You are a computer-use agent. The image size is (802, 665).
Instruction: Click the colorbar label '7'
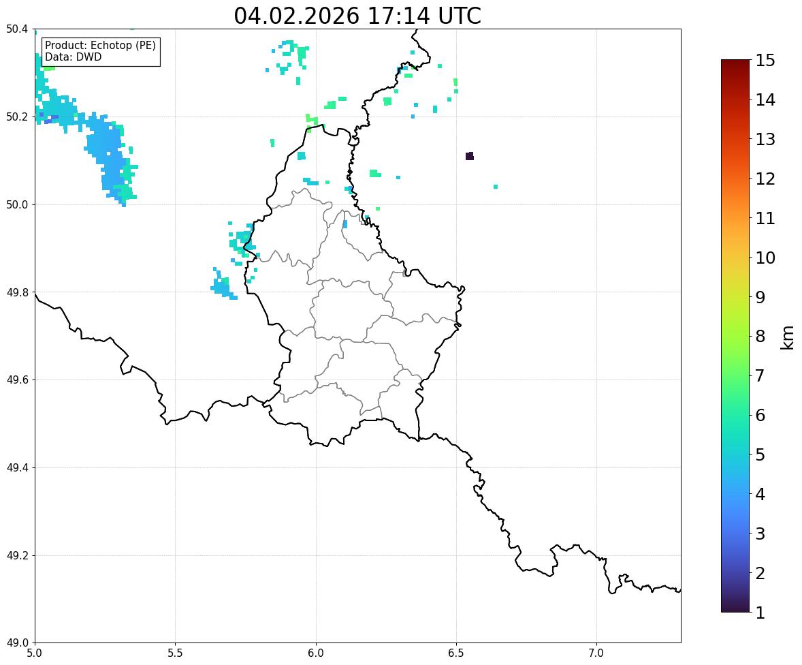pyautogui.click(x=760, y=375)
